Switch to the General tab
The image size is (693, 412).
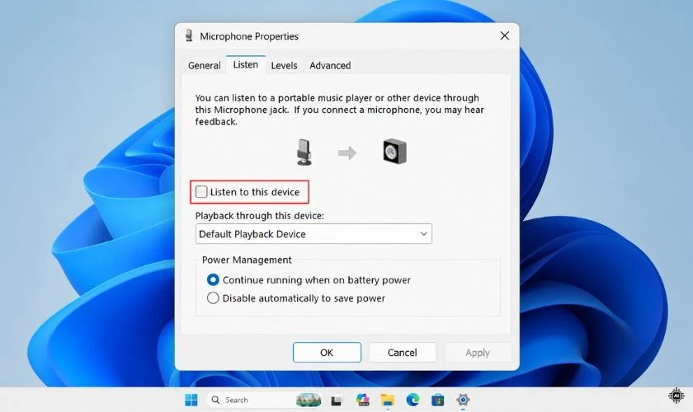205,65
